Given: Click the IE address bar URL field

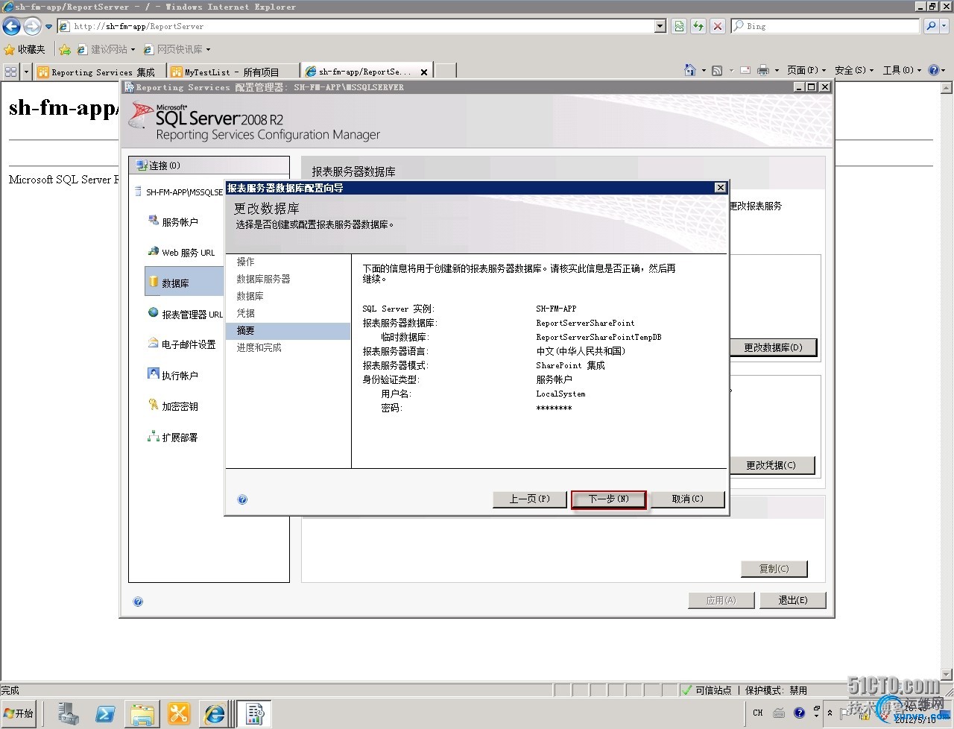Looking at the screenshot, I should (356, 26).
